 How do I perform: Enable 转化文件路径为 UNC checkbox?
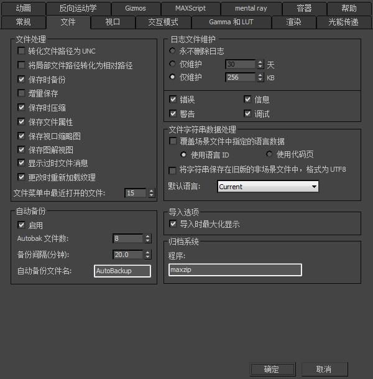tap(21, 51)
